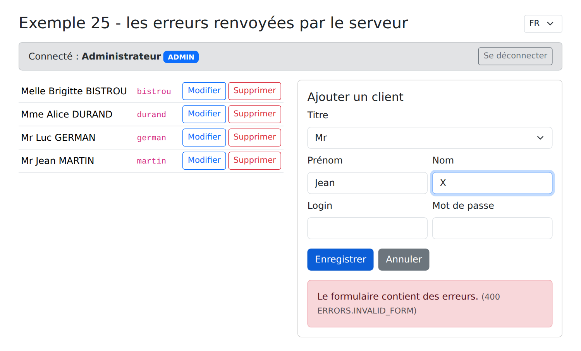Modify the Brigitte BISTROU client
The image size is (581, 351).
(204, 91)
